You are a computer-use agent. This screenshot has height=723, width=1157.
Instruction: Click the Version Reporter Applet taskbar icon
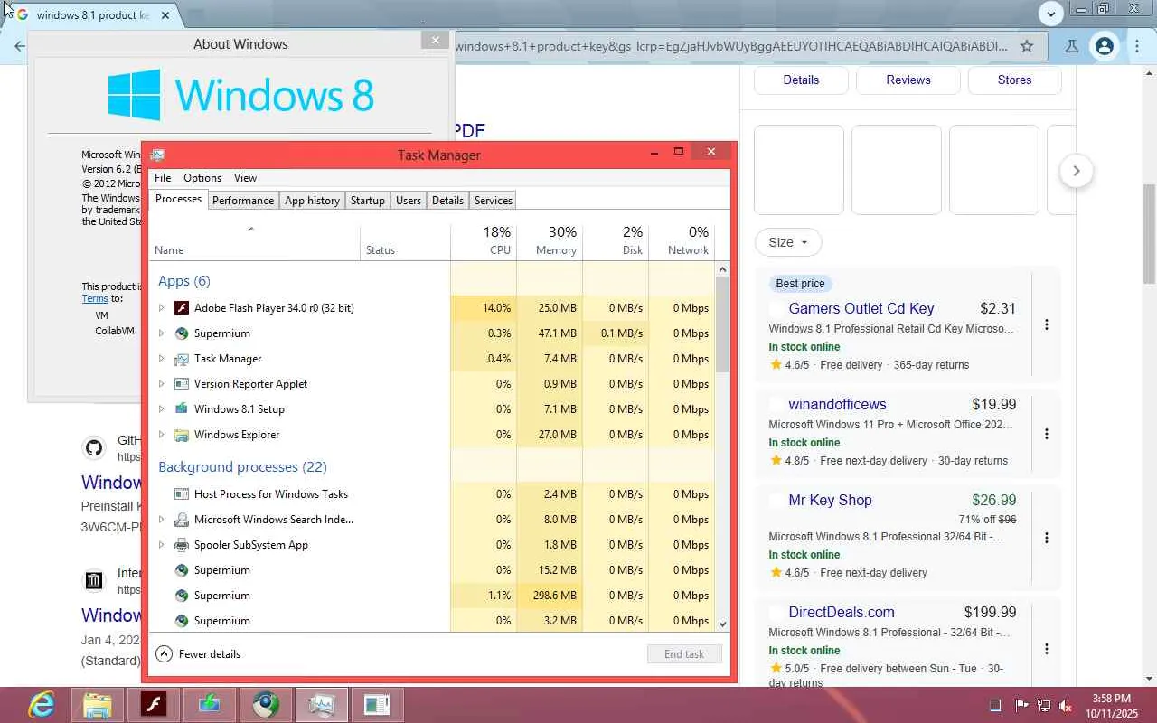click(x=377, y=705)
